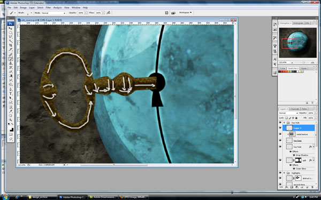Open the Workspace button menu
Image resolution: width=321 pixels, height=200 pixels.
click(186, 13)
